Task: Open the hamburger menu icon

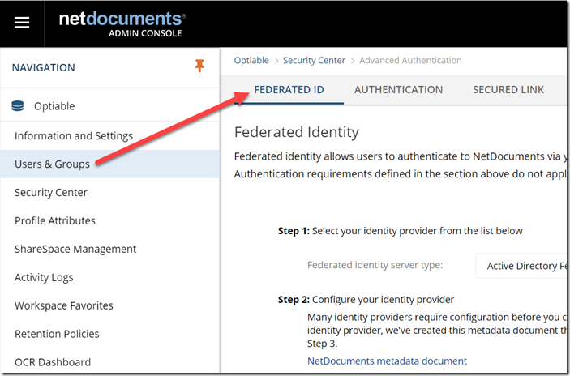Action: pos(22,23)
